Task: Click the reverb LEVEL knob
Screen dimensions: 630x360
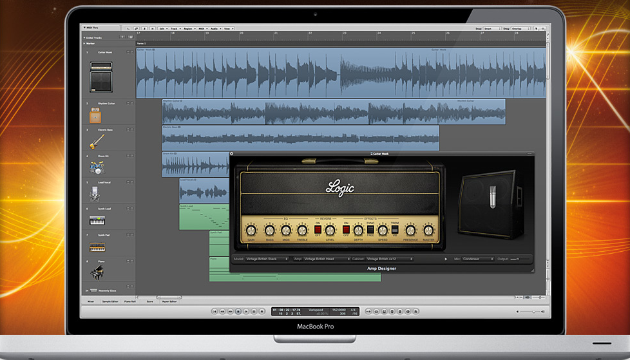Action: [x=330, y=230]
